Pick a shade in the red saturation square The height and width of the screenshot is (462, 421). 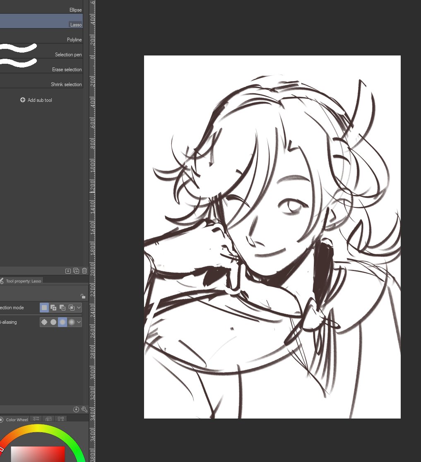[38, 454]
